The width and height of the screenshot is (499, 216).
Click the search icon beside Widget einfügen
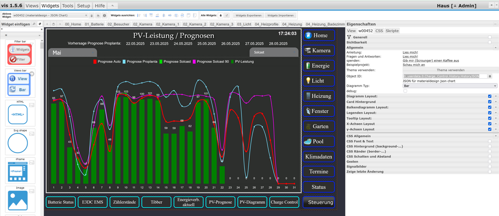[34, 24]
